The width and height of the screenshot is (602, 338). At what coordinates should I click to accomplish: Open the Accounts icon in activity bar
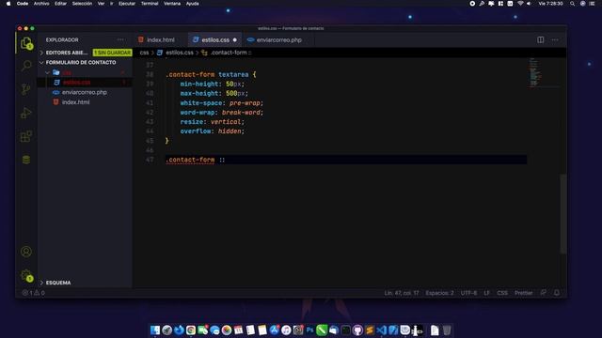click(x=26, y=252)
